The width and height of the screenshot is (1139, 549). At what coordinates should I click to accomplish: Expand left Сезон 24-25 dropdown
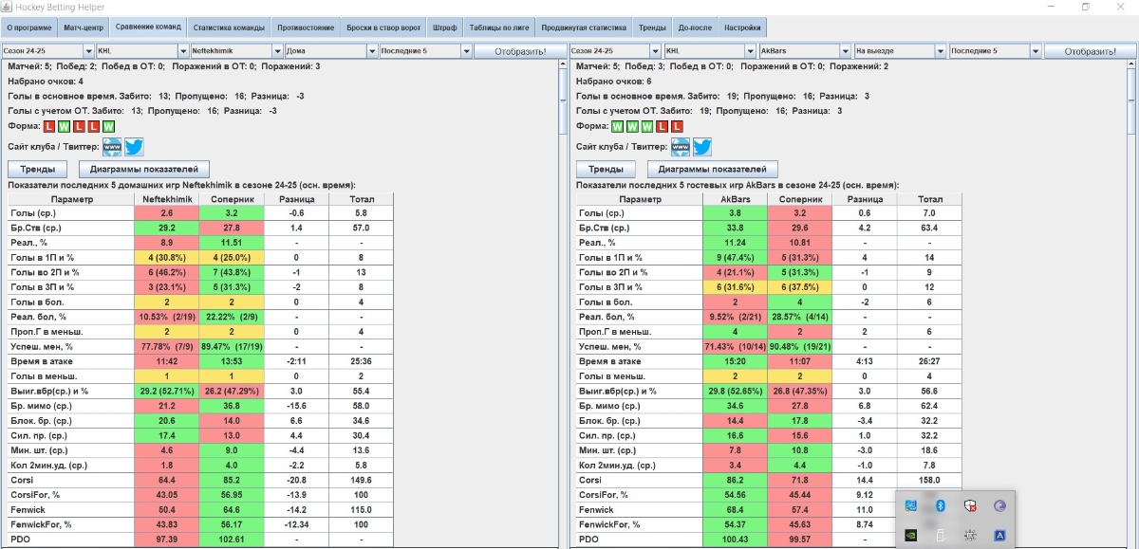(47, 51)
